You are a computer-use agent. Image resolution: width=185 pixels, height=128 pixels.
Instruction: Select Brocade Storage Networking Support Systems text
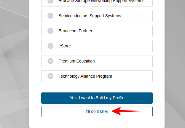pyautogui.click(x=101, y=1)
